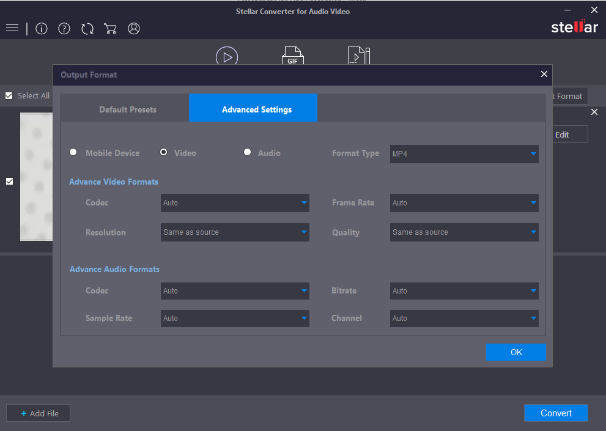Toggle the Select All checkbox
Screen dimensions: 606x431
[9, 96]
